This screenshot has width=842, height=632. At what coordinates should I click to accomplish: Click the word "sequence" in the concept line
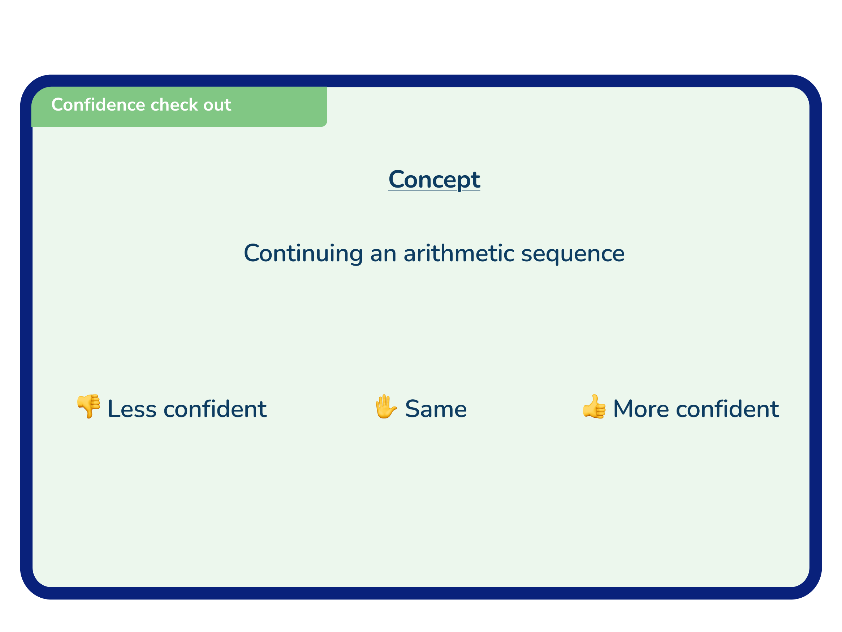[573, 254]
